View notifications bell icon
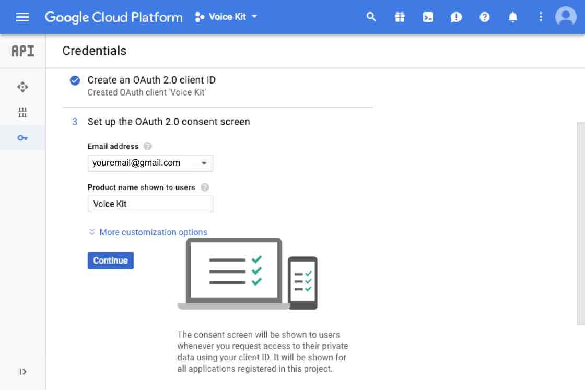This screenshot has width=585, height=390. coord(513,17)
